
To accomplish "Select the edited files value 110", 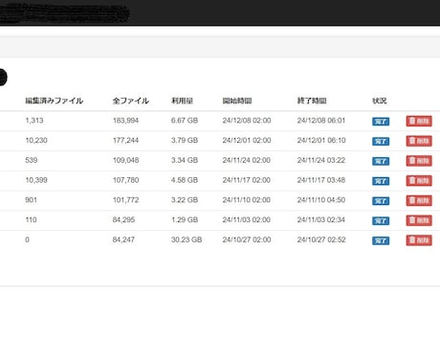I will [x=31, y=219].
